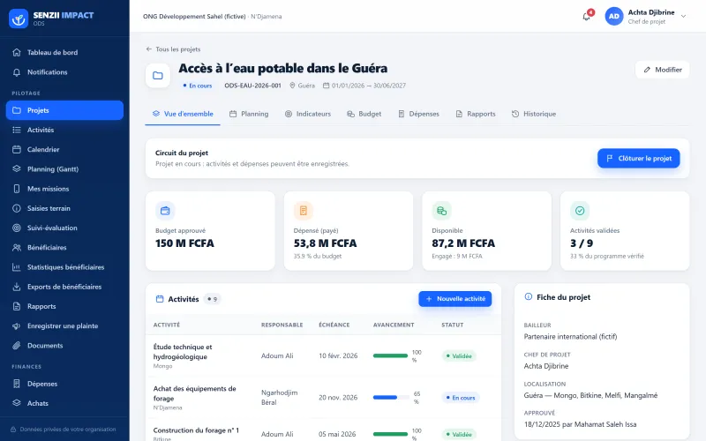706x441 pixels.
Task: Click the Suivi-évaluation target icon
Action: click(x=17, y=228)
